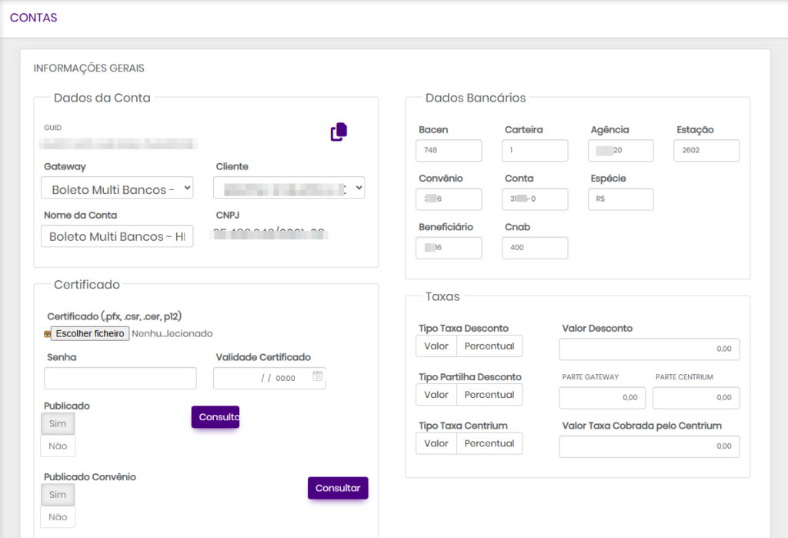Image resolution: width=788 pixels, height=538 pixels.
Task: Focus the Senha input field
Action: pyautogui.click(x=120, y=378)
